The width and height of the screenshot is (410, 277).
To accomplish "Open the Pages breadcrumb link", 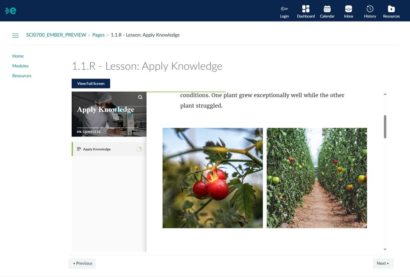I will 98,35.
